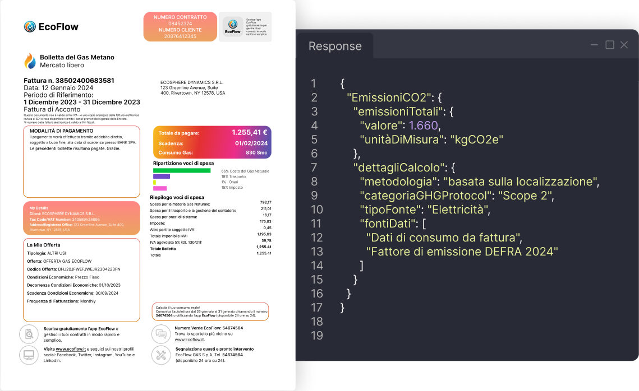Click the EcoFlow app thumbnail at top right
This screenshot has width=639, height=391.
(x=233, y=26)
